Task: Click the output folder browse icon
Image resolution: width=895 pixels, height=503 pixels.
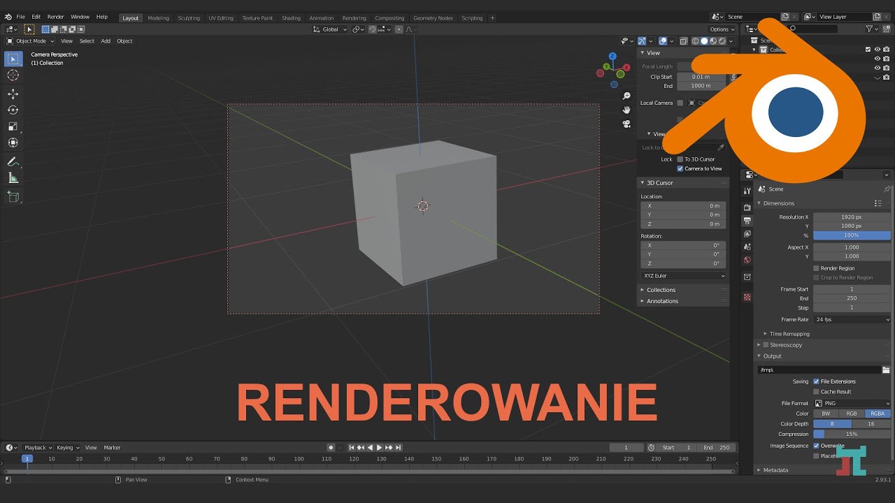Action: point(886,370)
